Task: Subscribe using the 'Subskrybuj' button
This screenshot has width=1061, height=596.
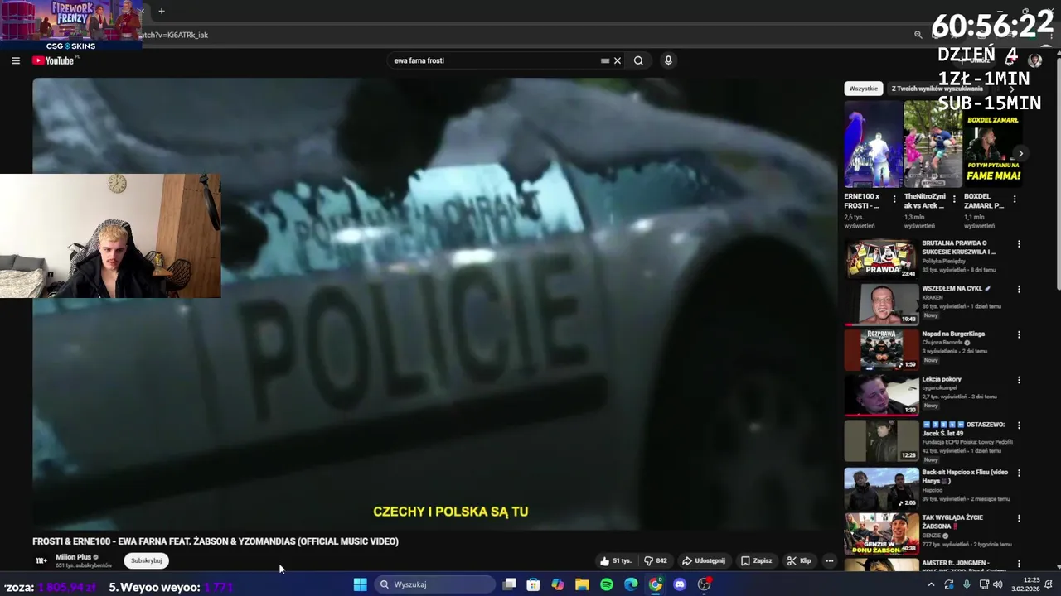Action: click(x=147, y=560)
